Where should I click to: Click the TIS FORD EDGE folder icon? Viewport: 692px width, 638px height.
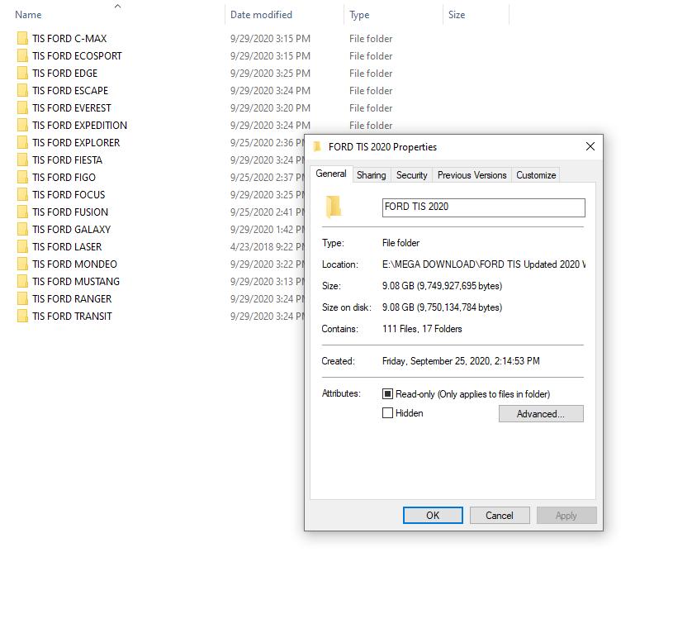point(22,74)
